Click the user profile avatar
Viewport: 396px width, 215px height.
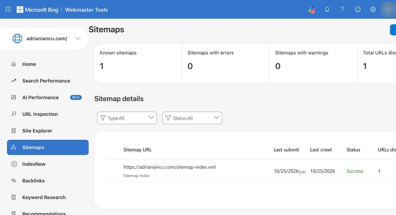[388, 10]
